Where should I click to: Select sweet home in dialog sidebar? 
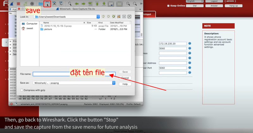coord(29,28)
